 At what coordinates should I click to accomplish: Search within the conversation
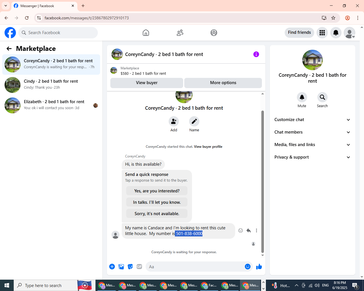pos(322,97)
